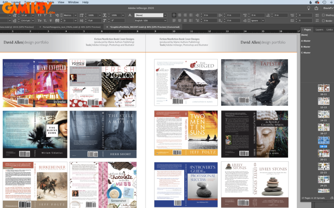
Task: Open the vertical scale 100% dropdown
Action: pos(100,15)
